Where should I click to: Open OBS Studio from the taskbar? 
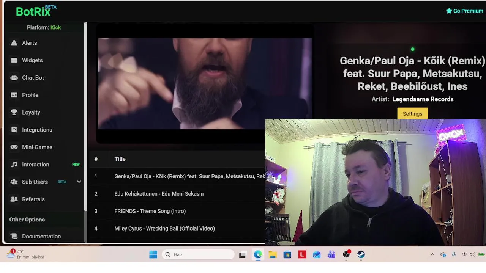(x=346, y=254)
